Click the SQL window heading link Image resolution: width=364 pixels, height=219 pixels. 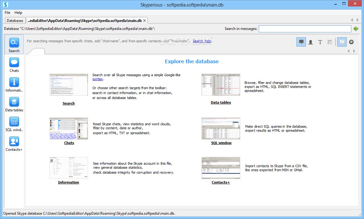221,143
